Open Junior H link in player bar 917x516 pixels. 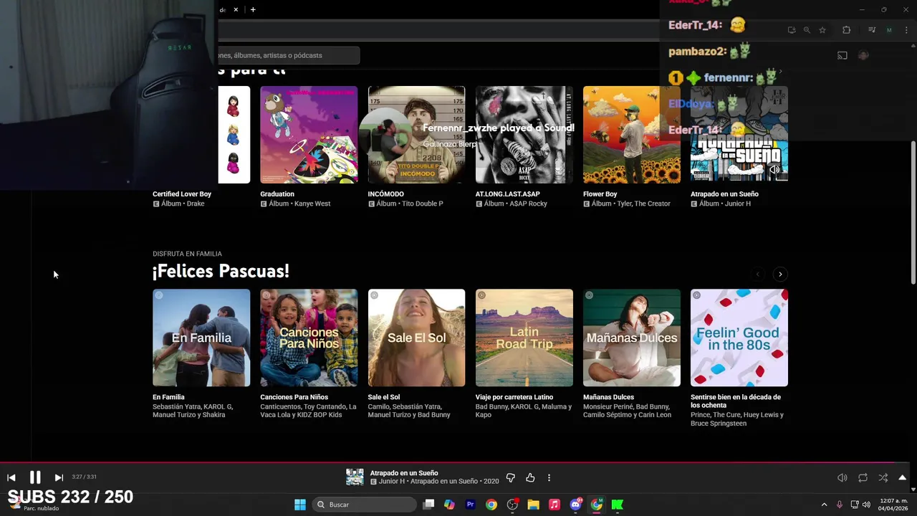(x=391, y=482)
